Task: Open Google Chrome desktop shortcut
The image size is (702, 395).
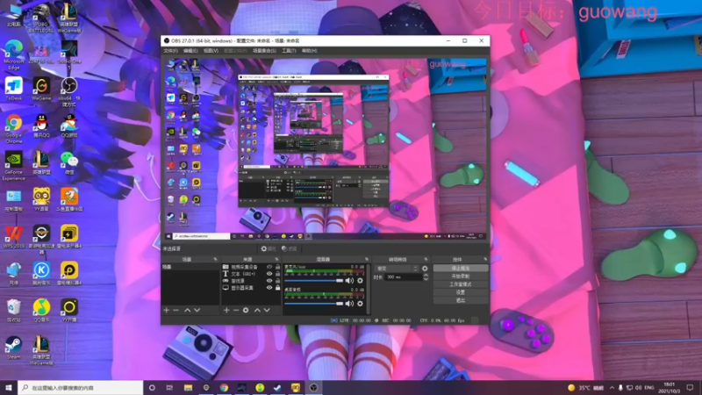Action: [14, 128]
